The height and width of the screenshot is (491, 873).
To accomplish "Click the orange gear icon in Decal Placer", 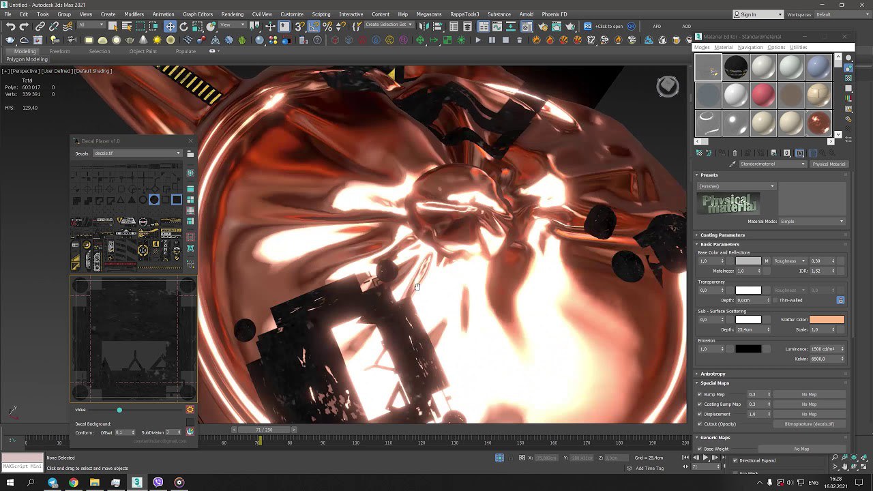I will (x=190, y=409).
